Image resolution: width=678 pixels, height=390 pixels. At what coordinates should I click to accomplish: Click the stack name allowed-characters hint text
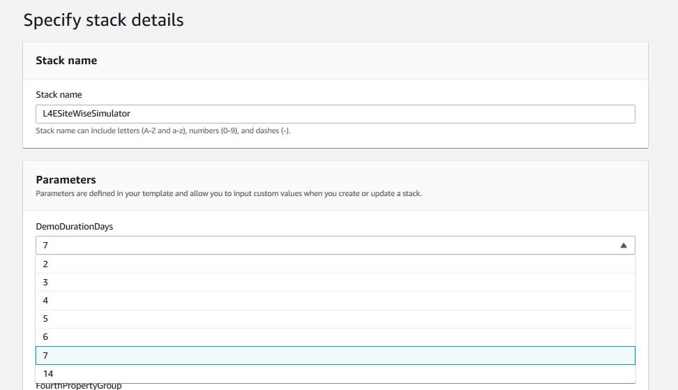tap(163, 130)
